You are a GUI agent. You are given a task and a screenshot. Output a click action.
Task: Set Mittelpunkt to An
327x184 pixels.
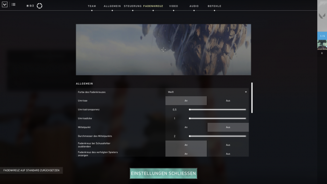pyautogui.click(x=186, y=127)
